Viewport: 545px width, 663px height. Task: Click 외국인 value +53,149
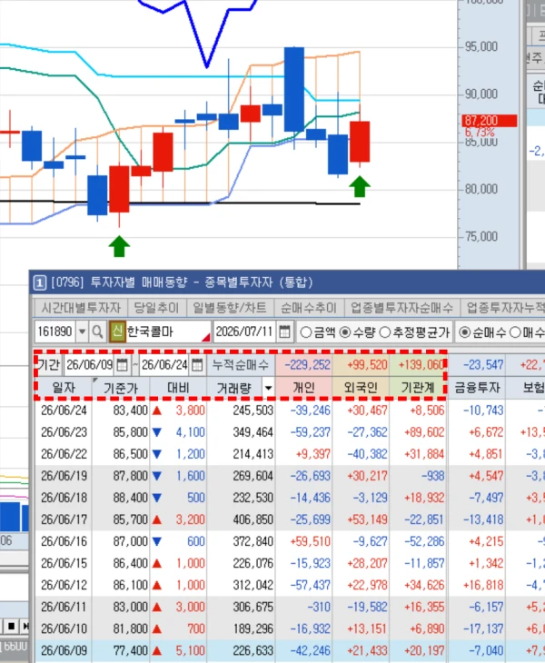367,520
